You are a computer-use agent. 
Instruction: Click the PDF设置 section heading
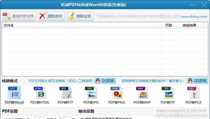tap(10, 111)
